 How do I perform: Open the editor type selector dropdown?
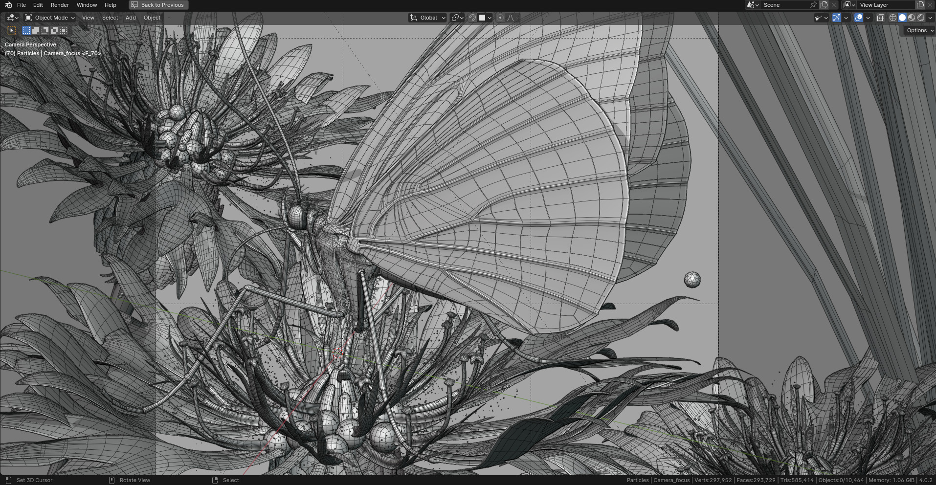pos(13,18)
